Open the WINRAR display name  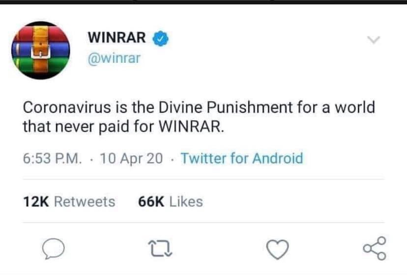117,38
